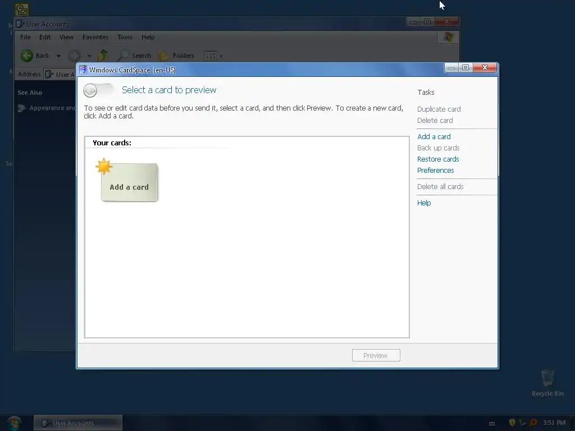The height and width of the screenshot is (431, 575).
Task: Click Back up cards task
Action: pyautogui.click(x=438, y=148)
